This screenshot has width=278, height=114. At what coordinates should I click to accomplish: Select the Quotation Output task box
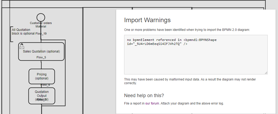tap(42, 96)
